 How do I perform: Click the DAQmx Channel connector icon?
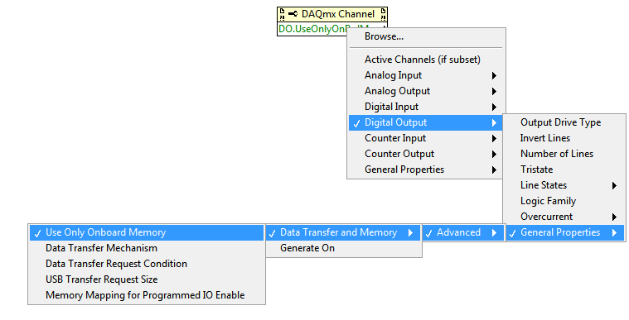(x=293, y=14)
